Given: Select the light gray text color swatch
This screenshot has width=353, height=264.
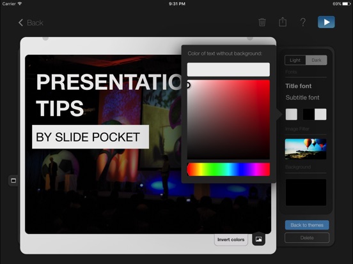Looking at the screenshot, I should (292, 114).
